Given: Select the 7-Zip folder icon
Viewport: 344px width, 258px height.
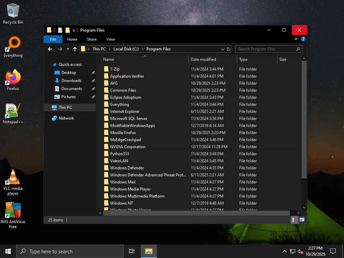Looking at the screenshot, I should [106, 69].
